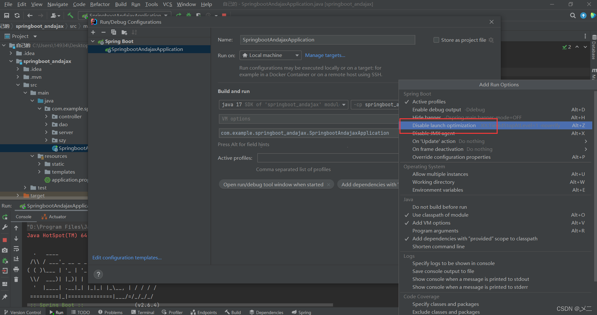This screenshot has height=315, width=597.
Task: Expand the dao package folder
Action: coord(47,124)
